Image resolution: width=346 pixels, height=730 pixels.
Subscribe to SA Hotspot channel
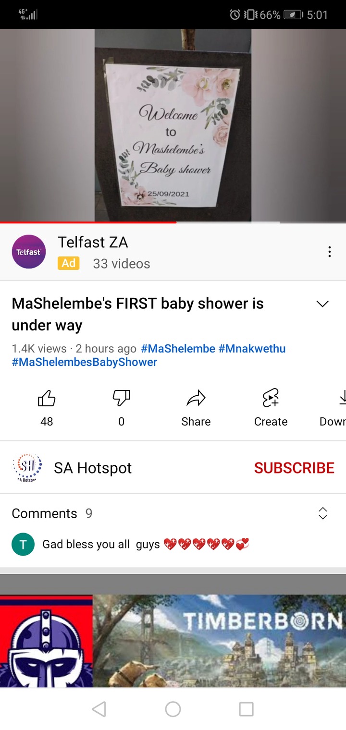point(294,468)
